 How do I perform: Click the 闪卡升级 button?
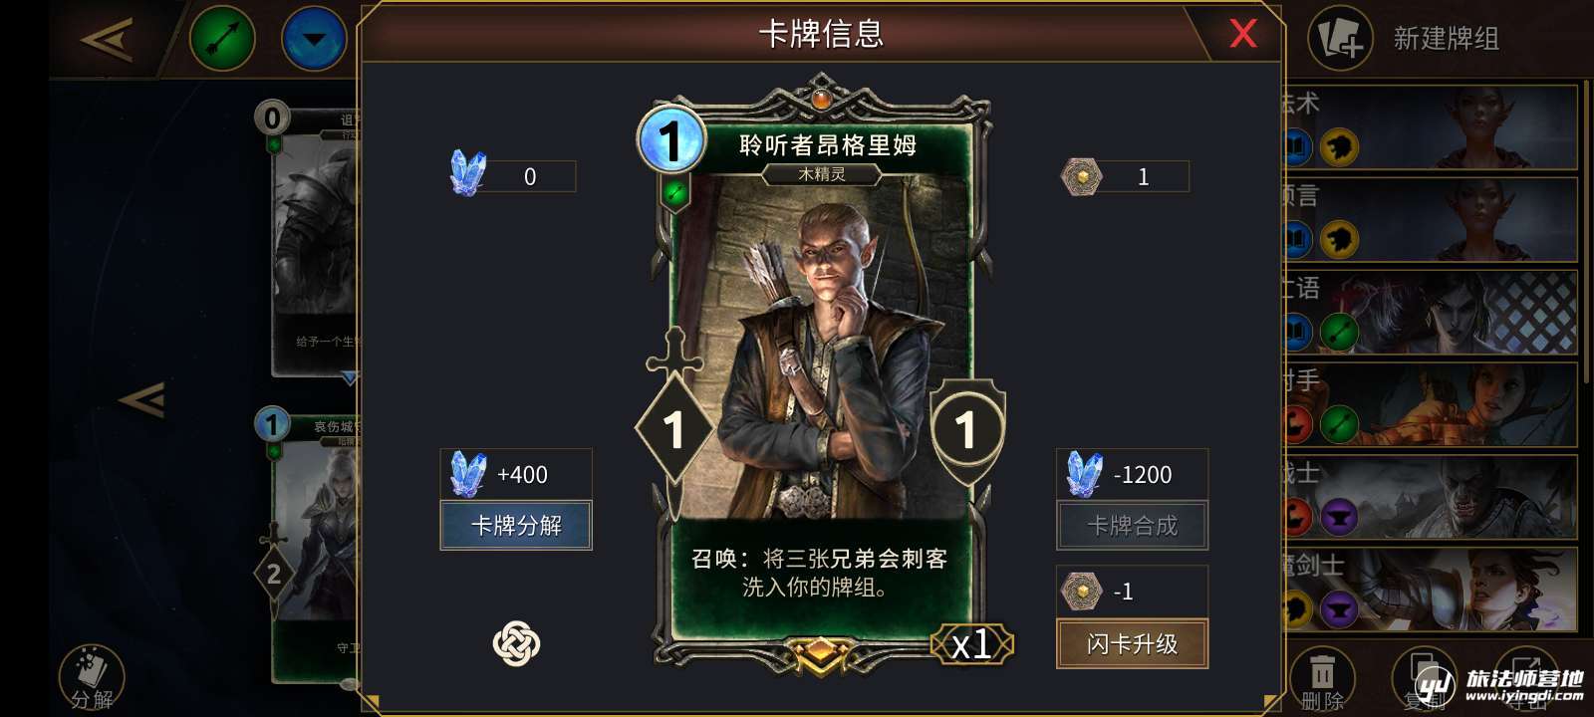tap(1132, 643)
